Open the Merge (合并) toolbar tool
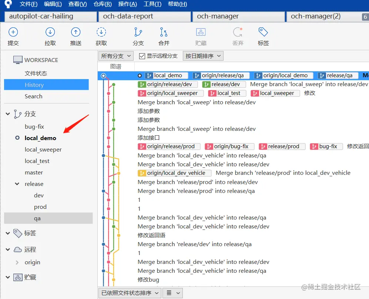 [x=164, y=32]
